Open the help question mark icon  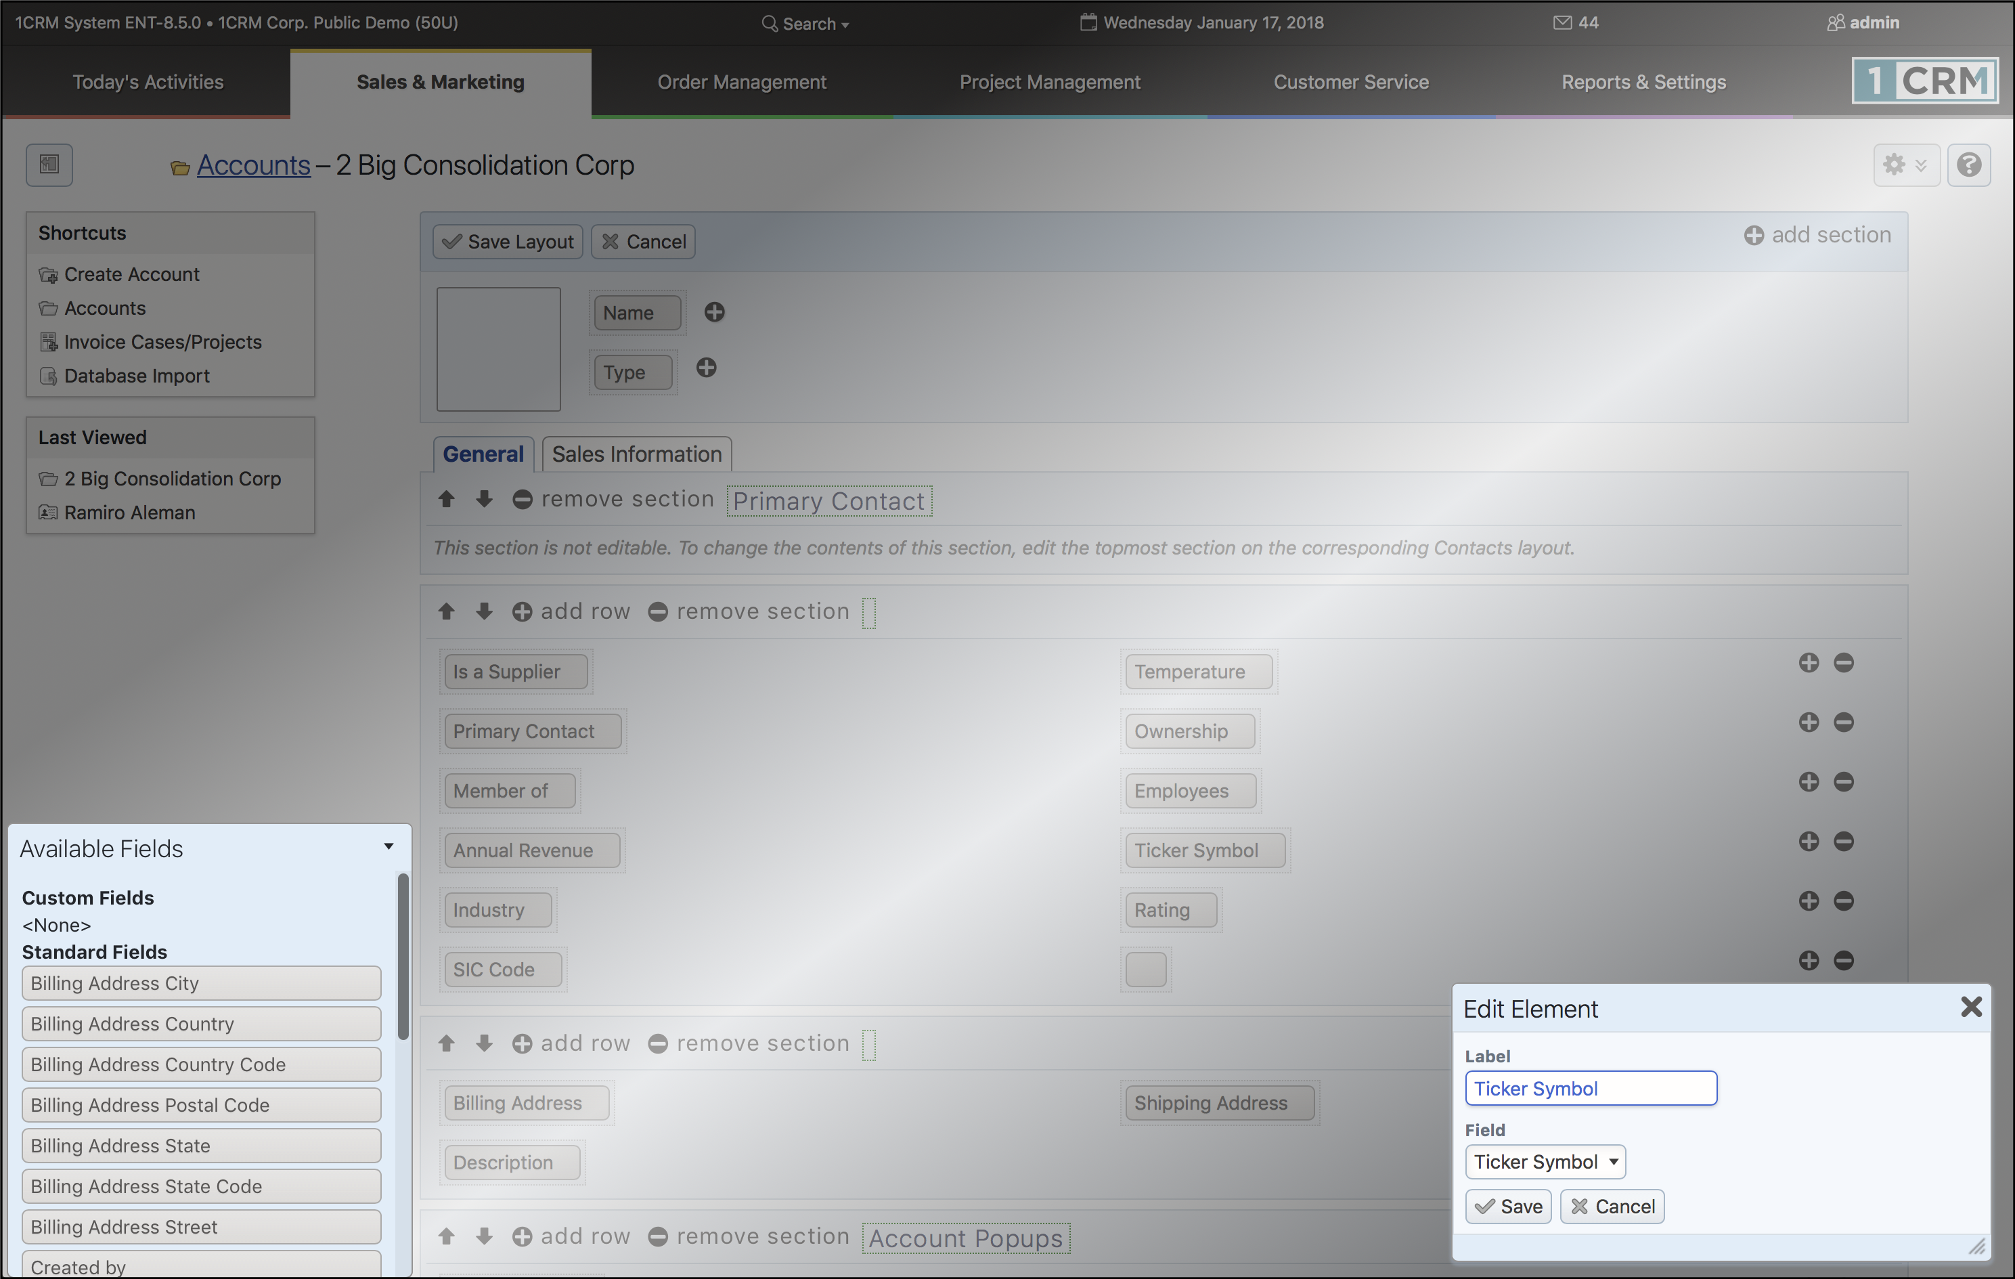pyautogui.click(x=1968, y=164)
